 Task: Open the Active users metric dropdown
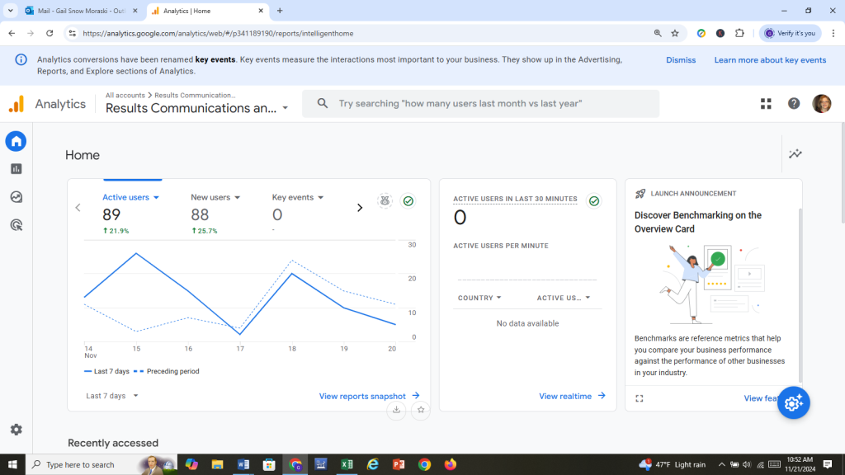click(131, 198)
